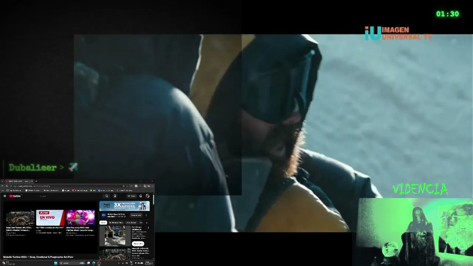Click the YouTube logo to go home
The width and height of the screenshot is (473, 266).
(15, 196)
